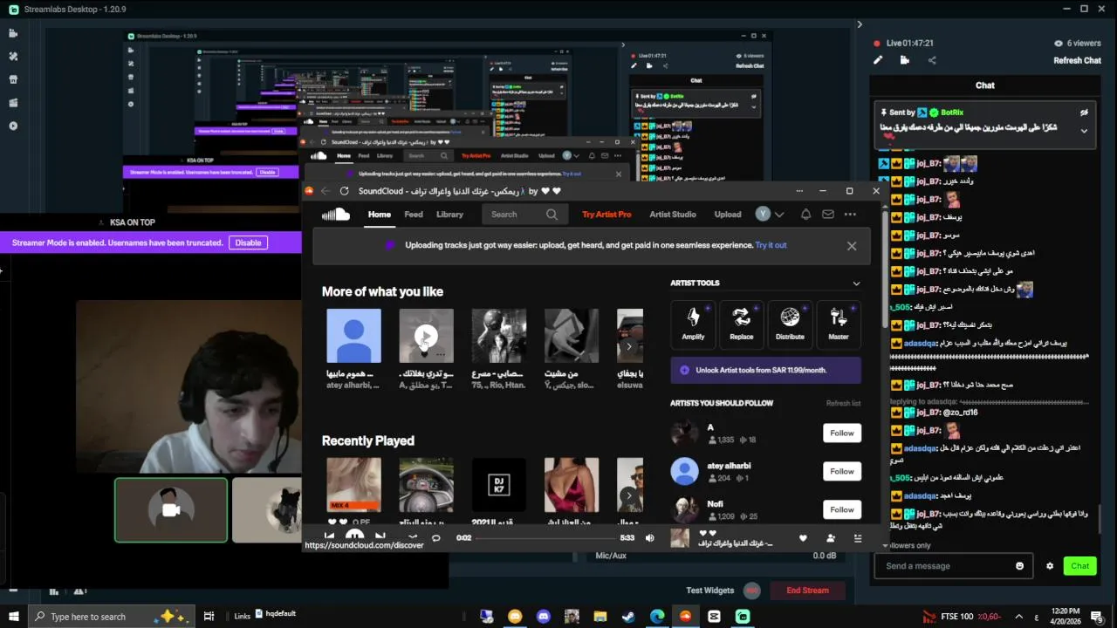Open Artist Studio in SoundCloud
The height and width of the screenshot is (628, 1117).
(673, 215)
